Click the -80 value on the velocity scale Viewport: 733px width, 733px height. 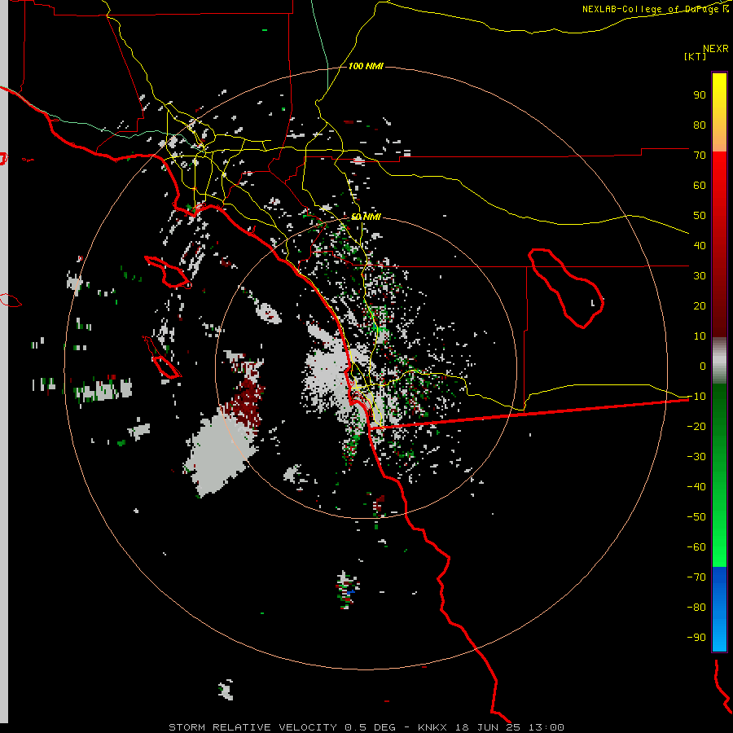(696, 608)
